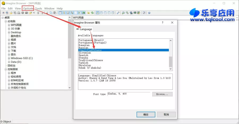Click the clipboard Paste icon
Screen dimensions: 239x124
click(x=55, y=13)
